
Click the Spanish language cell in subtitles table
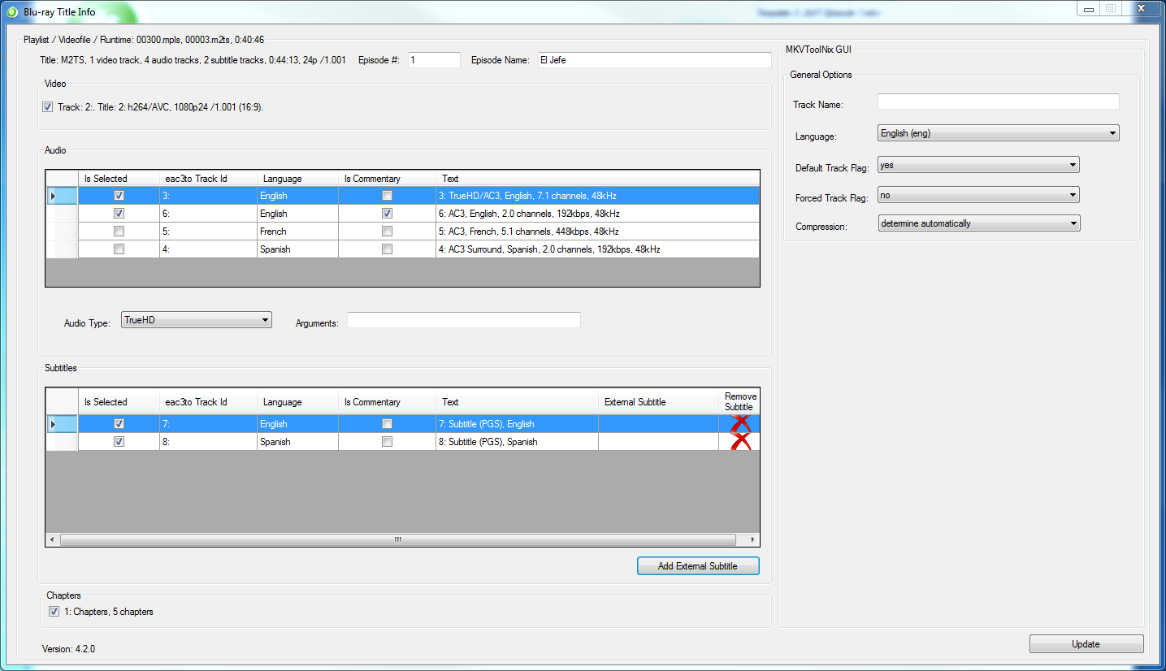click(x=297, y=442)
